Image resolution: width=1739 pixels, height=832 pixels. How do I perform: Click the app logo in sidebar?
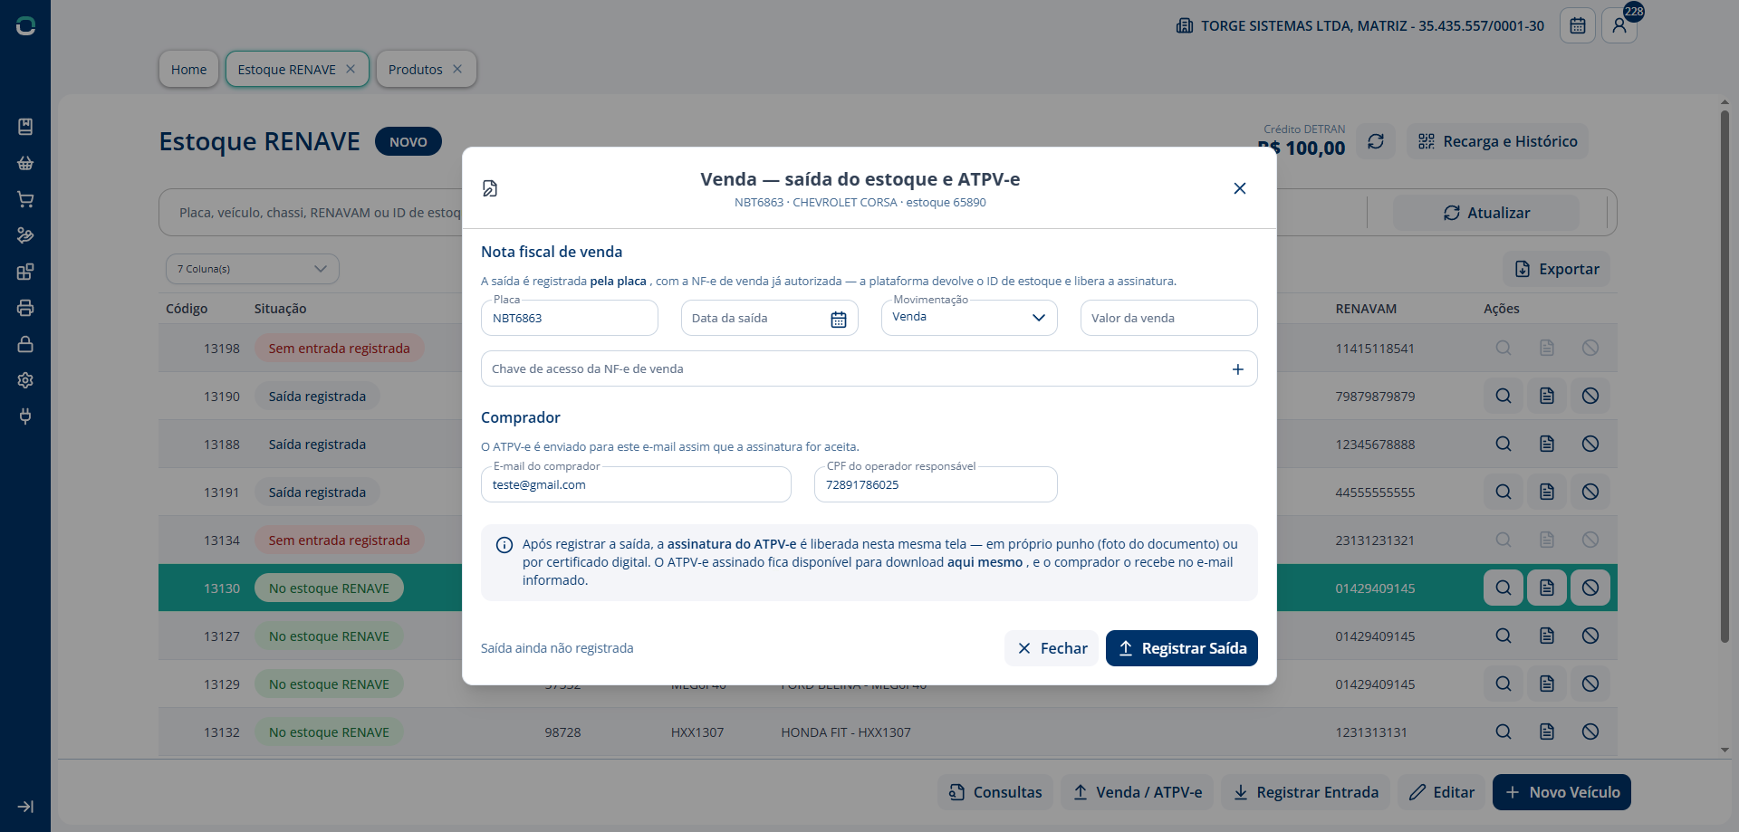(x=25, y=26)
